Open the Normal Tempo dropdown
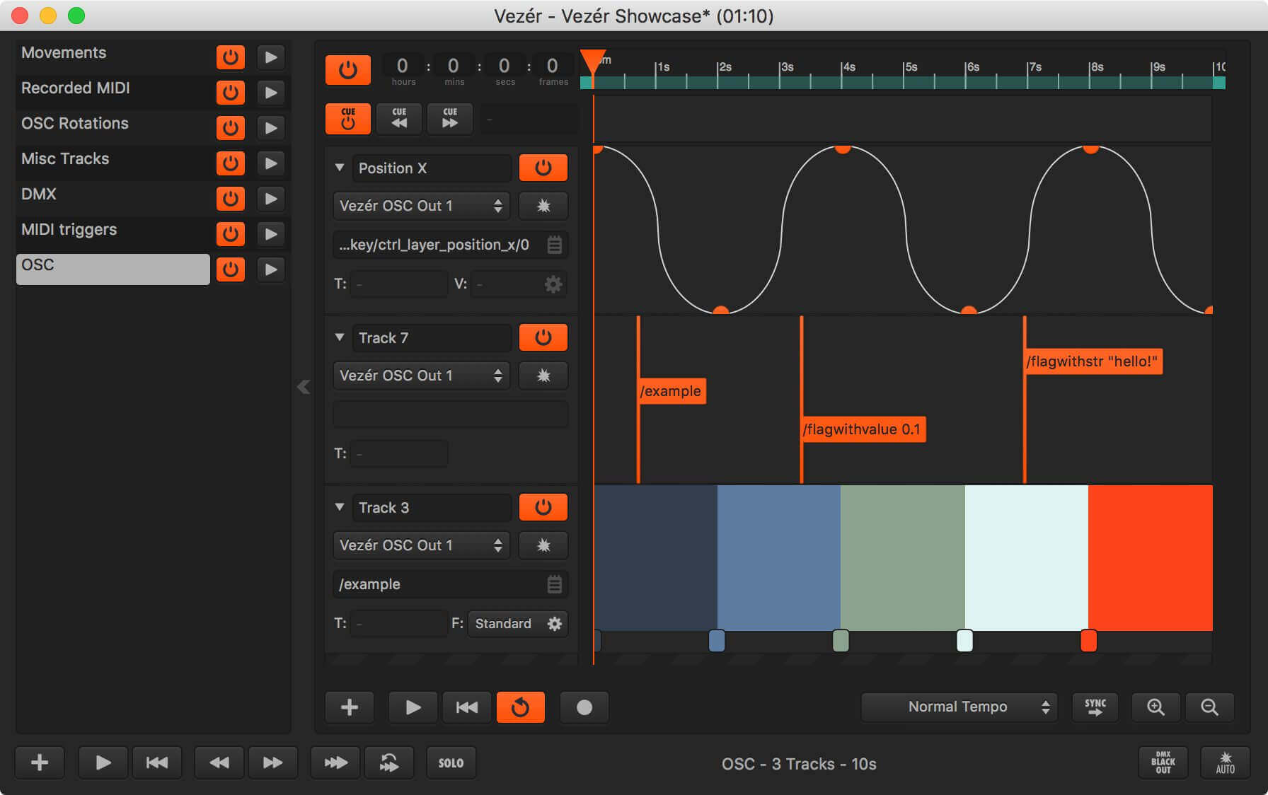This screenshot has height=795, width=1268. click(959, 707)
